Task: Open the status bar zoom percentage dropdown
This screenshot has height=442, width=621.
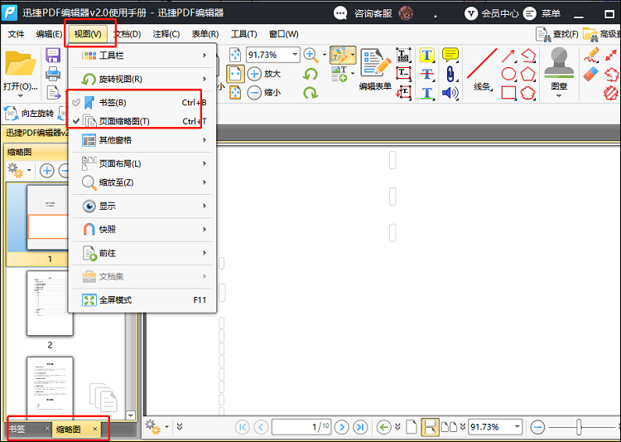Action: click(517, 427)
